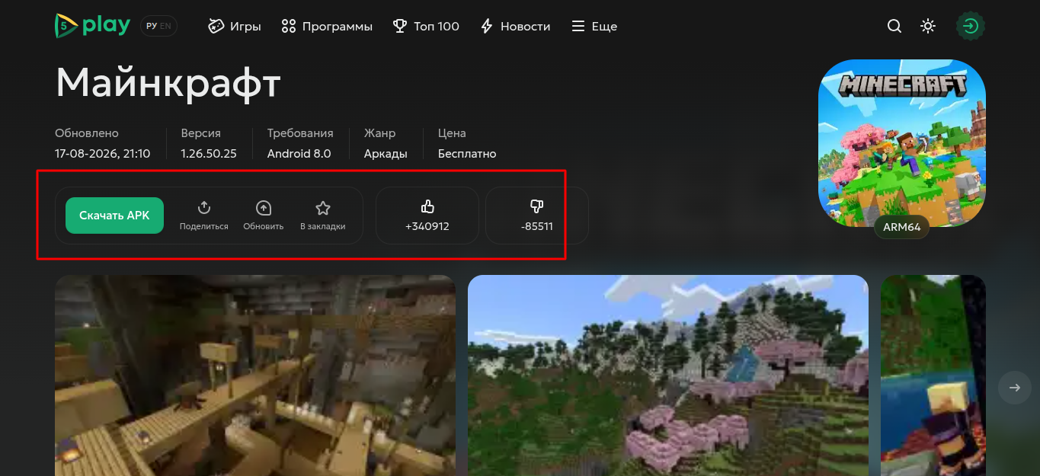Viewport: 1040px width, 476px height.
Task: Open the Новости section
Action: pos(515,26)
